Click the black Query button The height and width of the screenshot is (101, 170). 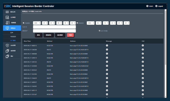coord(38,35)
